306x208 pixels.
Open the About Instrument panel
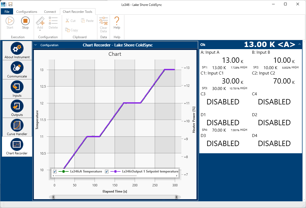tap(17, 49)
